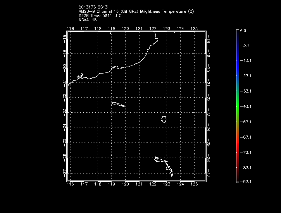
Task: Click the round island outline near 123E
Action: (x=164, y=119)
